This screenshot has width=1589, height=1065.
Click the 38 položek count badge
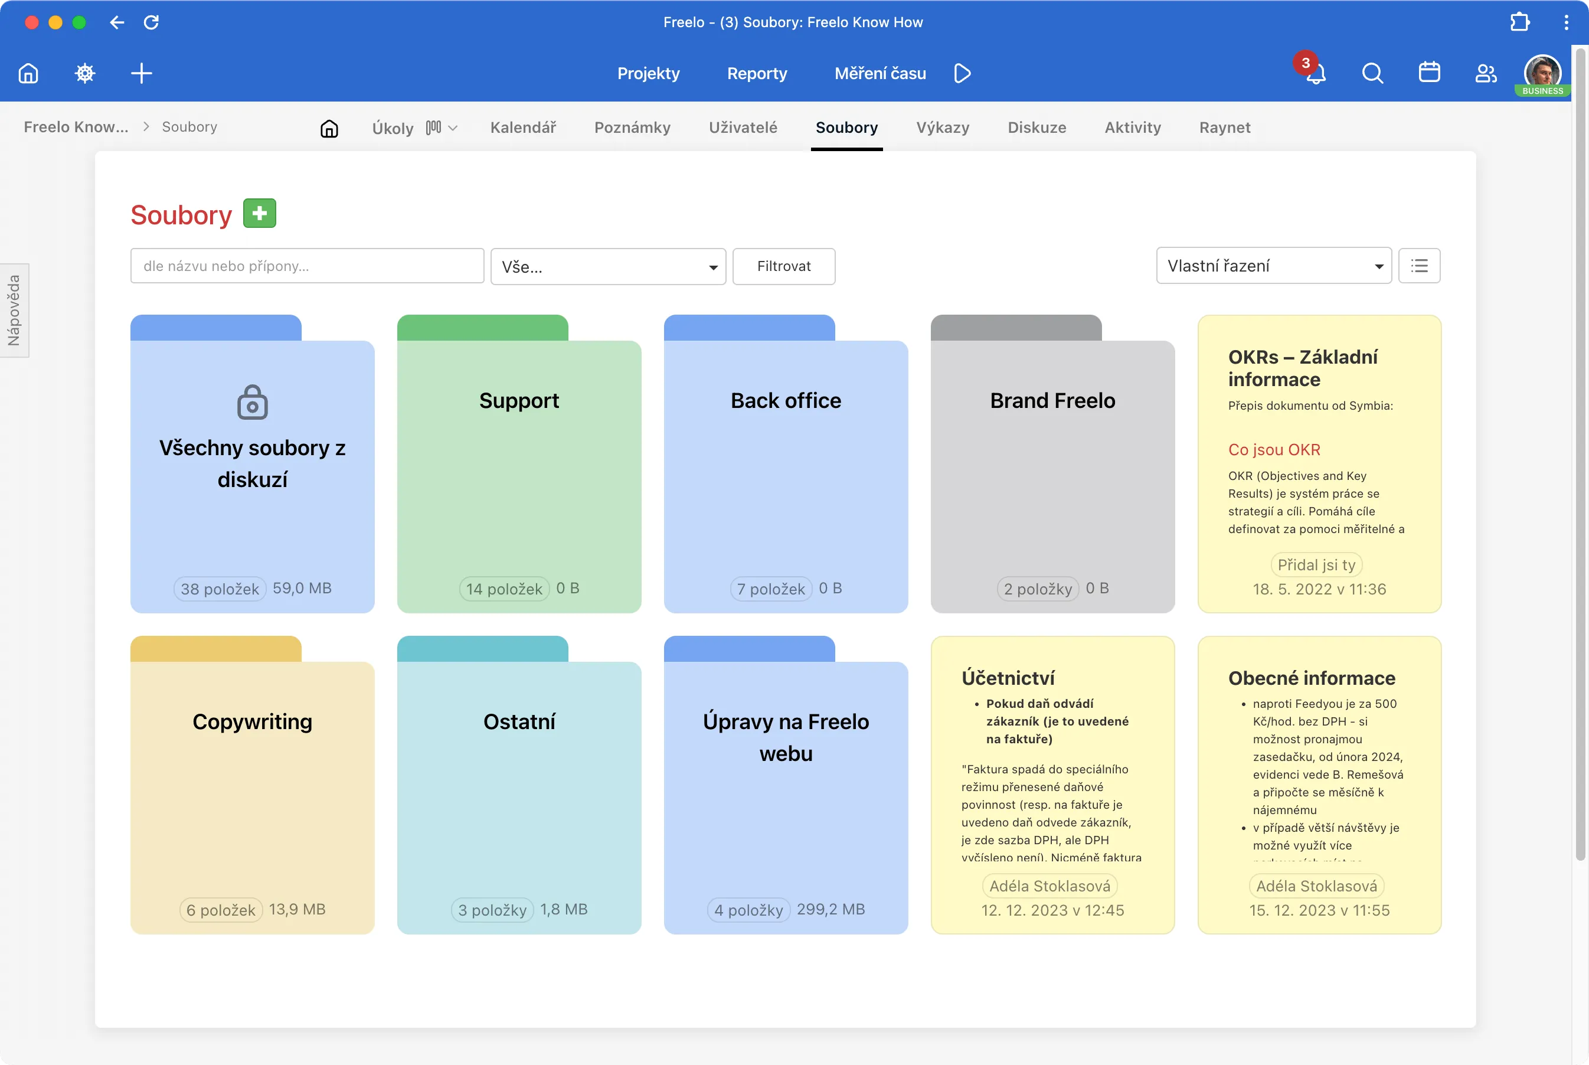(220, 589)
